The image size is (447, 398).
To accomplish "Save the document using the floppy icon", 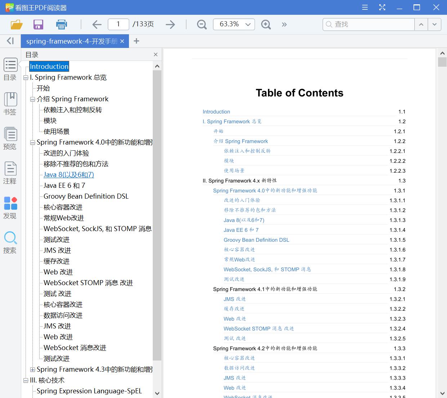I will click(38, 25).
